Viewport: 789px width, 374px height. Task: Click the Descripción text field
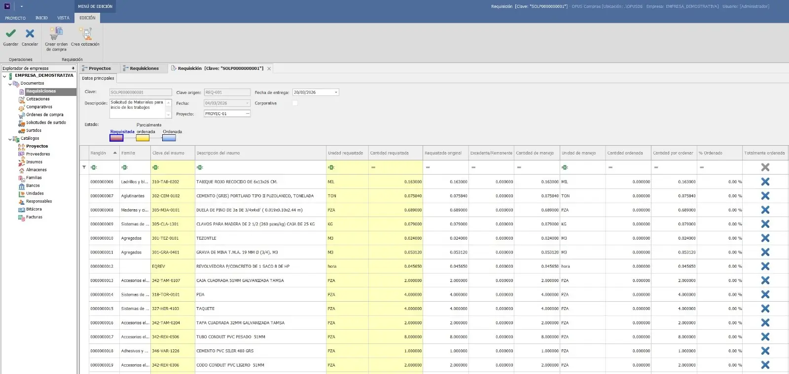pyautogui.click(x=137, y=108)
